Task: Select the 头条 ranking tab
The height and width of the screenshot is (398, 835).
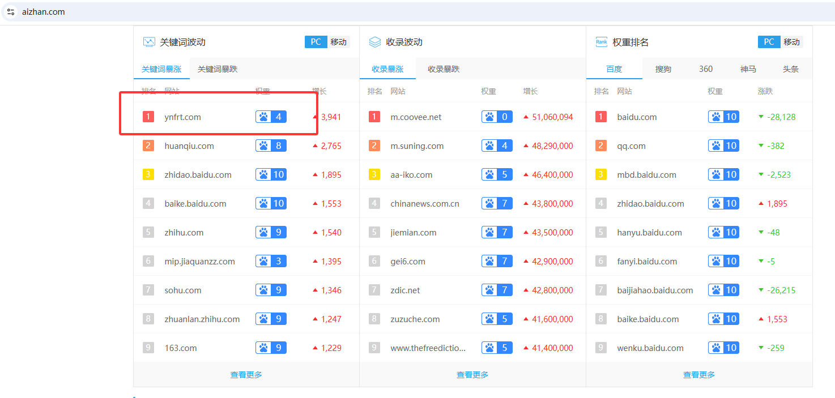Action: coord(791,69)
